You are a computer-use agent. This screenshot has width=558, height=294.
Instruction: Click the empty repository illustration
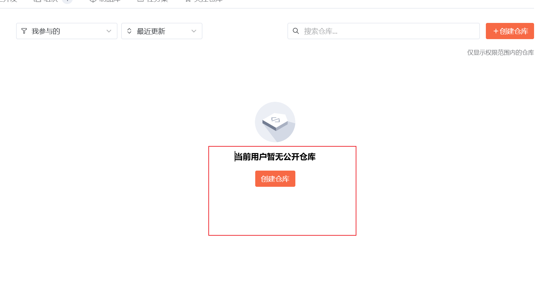[275, 122]
